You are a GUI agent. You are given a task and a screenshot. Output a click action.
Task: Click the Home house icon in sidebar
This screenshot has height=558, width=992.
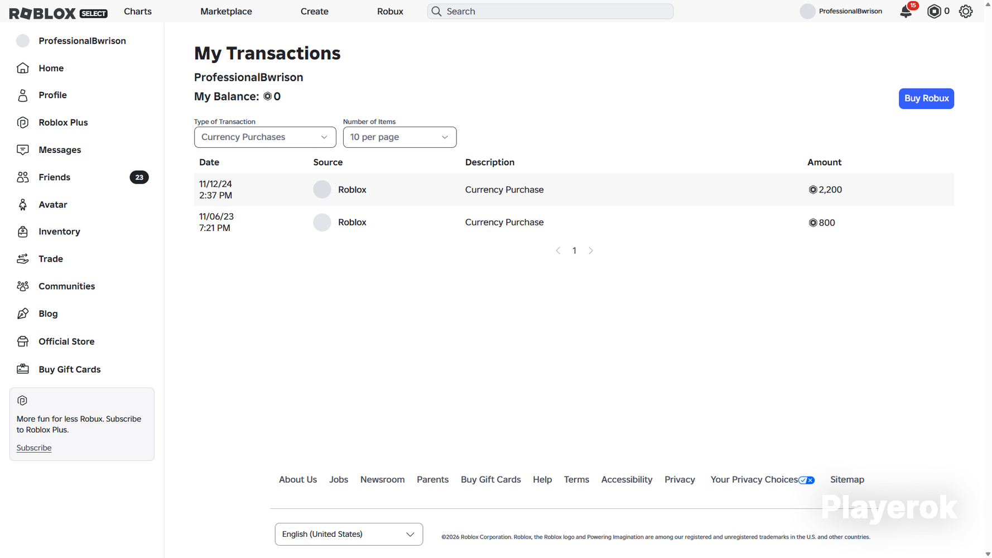23,68
